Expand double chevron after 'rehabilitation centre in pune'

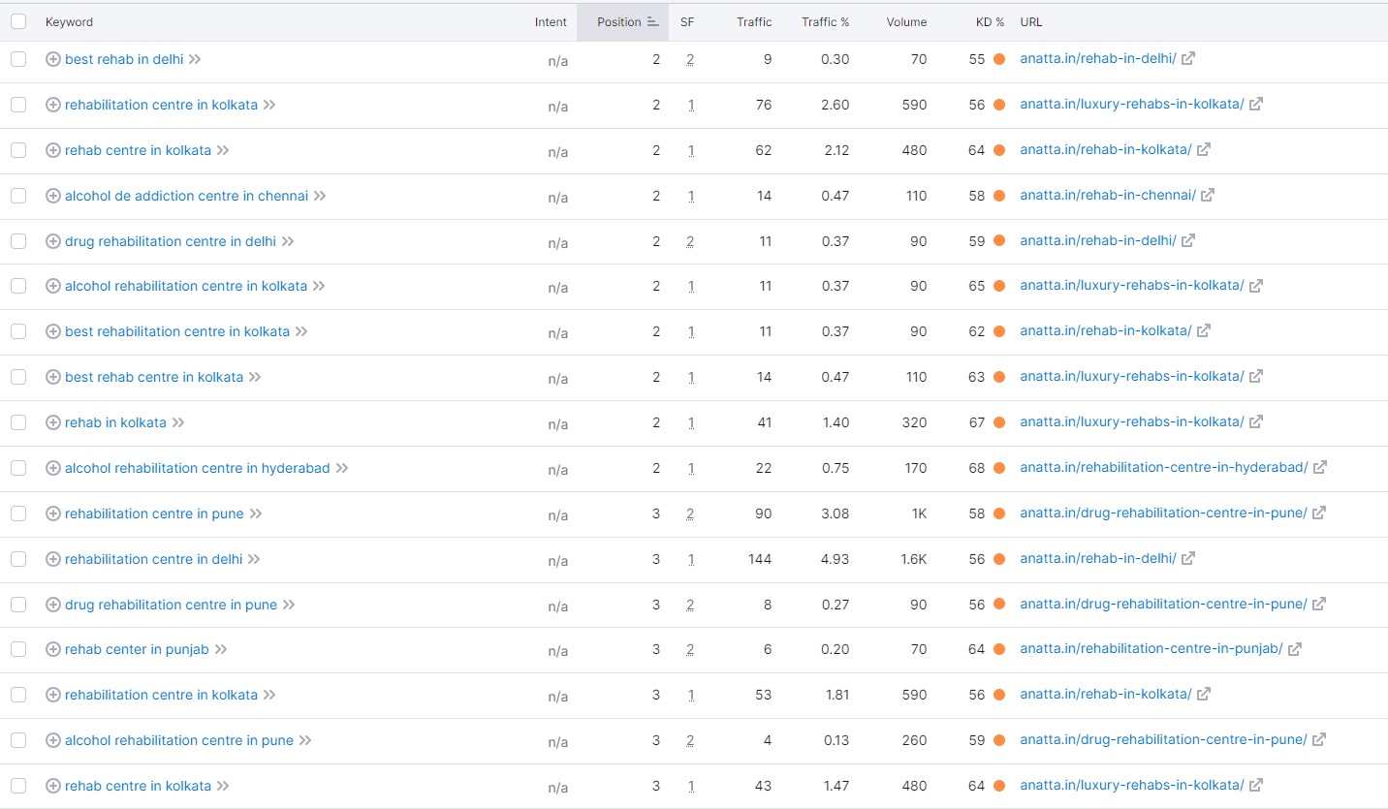pyautogui.click(x=256, y=513)
